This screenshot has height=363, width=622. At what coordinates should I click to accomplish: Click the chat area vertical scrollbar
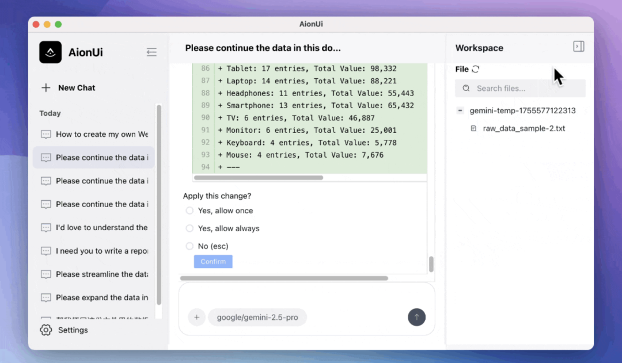tap(431, 264)
